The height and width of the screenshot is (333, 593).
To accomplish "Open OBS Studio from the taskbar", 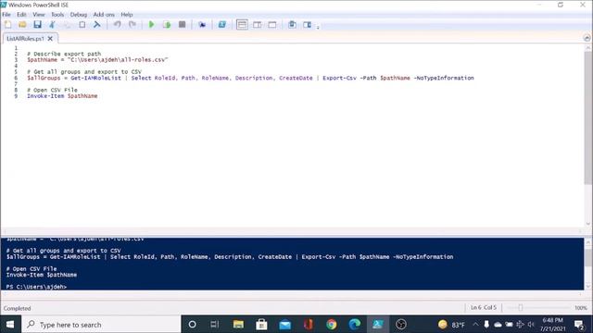I will pos(401,325).
